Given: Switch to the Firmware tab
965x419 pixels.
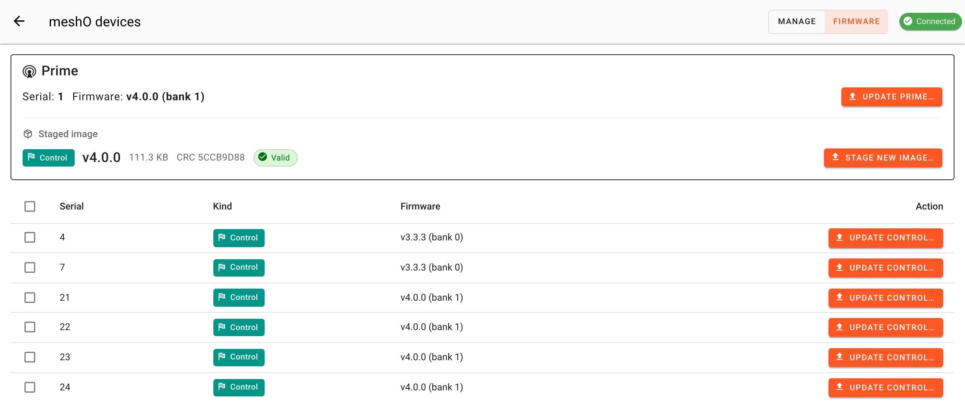Looking at the screenshot, I should (856, 21).
